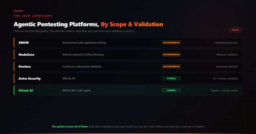The image size is (256, 134).
Task: Click 'Agents + human review' label
Action: click(x=224, y=90)
